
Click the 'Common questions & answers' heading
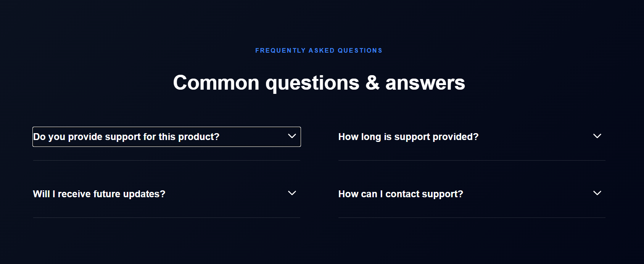(x=319, y=82)
